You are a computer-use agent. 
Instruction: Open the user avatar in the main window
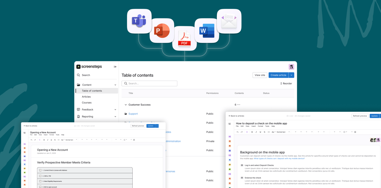tap(291, 67)
